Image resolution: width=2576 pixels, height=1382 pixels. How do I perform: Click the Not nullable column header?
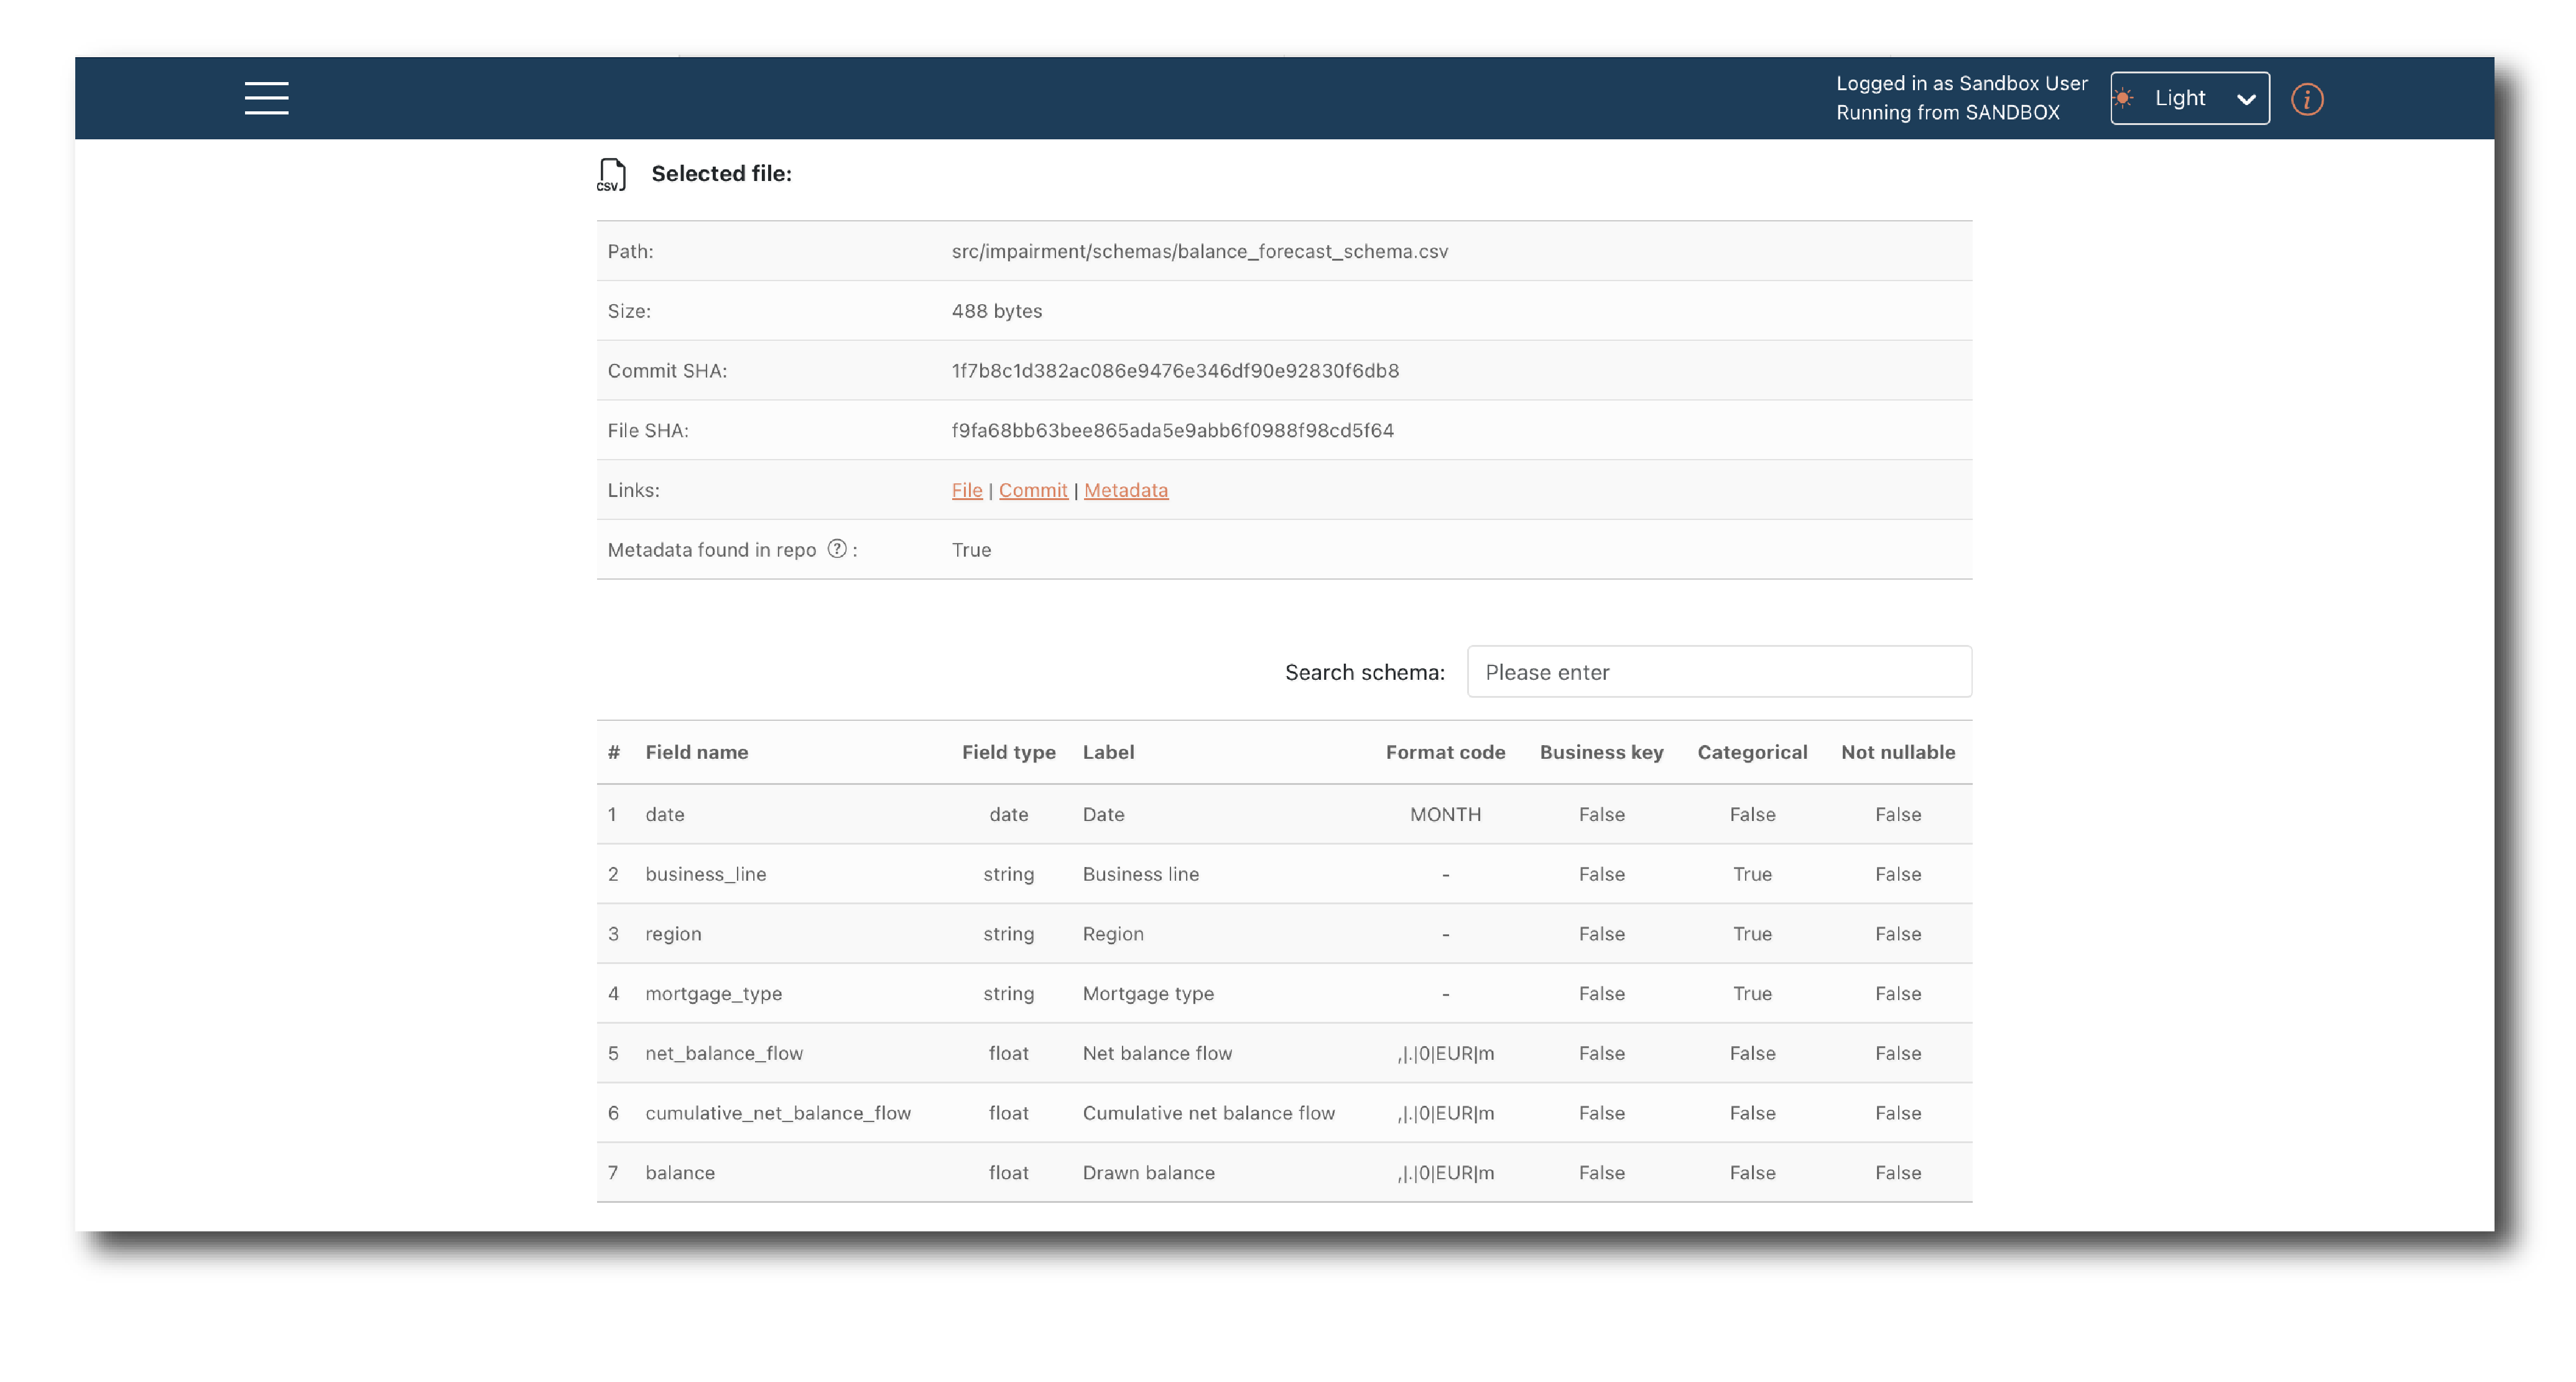1897,752
